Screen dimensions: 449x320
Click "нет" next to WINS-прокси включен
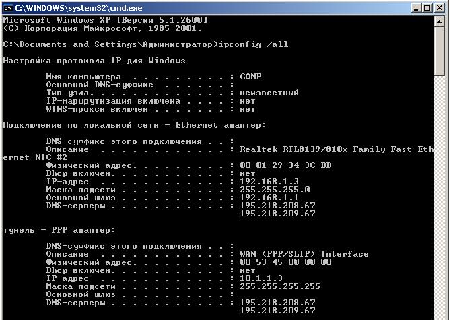tap(248, 109)
